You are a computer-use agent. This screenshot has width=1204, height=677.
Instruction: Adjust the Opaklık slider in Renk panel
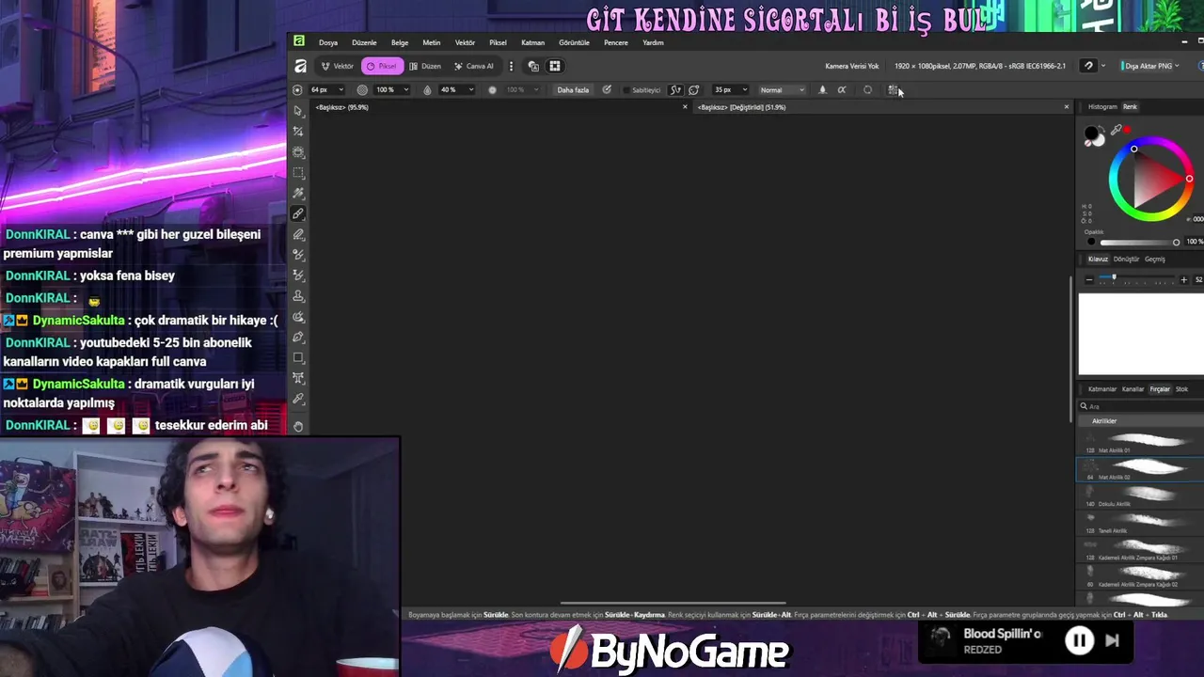(1138, 242)
